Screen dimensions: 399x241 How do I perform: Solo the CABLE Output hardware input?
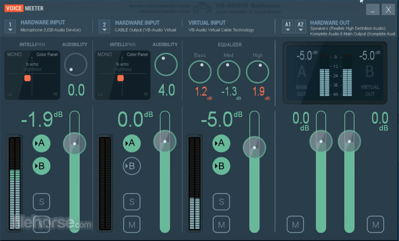pos(132,202)
